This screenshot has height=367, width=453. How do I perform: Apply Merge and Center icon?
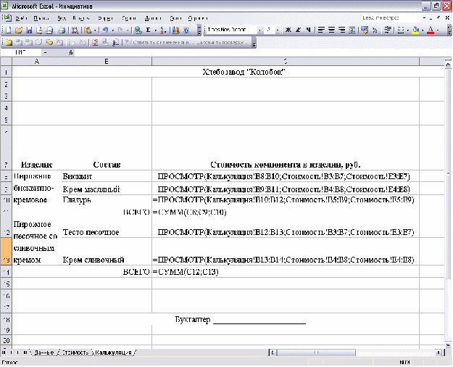coord(352,30)
